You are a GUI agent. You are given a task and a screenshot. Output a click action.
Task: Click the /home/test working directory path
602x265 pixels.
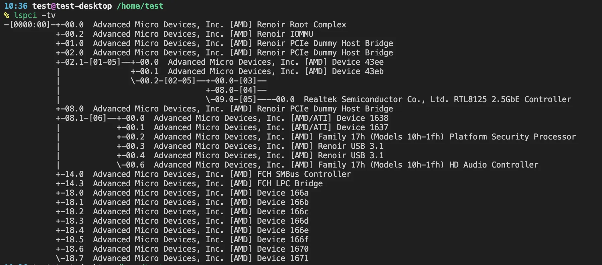click(x=140, y=6)
